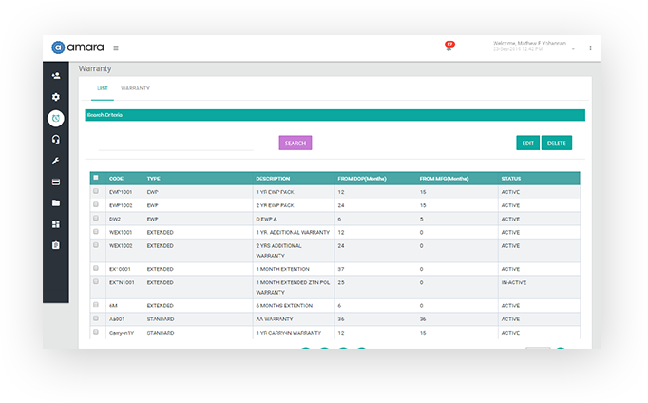Click the 'AA WARRANTY' description
Image resolution: width=648 pixels, height=403 pixels.
click(x=275, y=319)
